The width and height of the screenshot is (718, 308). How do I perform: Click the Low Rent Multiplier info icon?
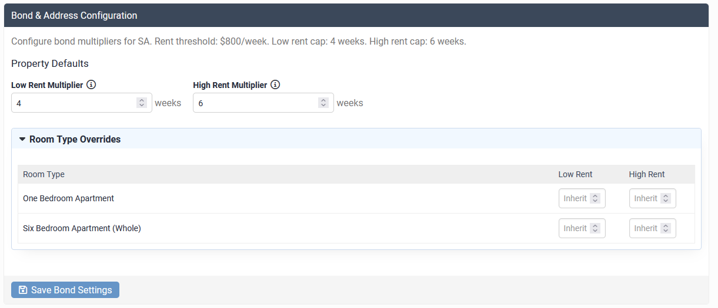(x=91, y=85)
